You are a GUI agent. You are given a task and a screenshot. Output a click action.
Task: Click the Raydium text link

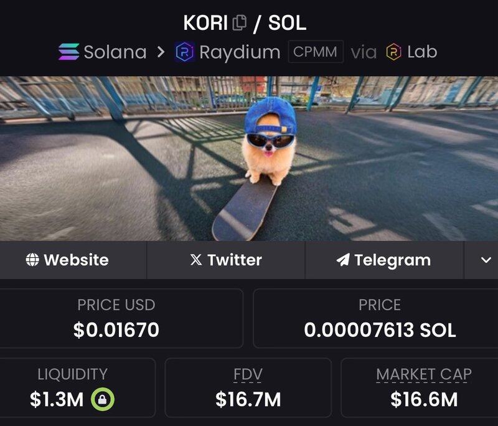coord(240,52)
